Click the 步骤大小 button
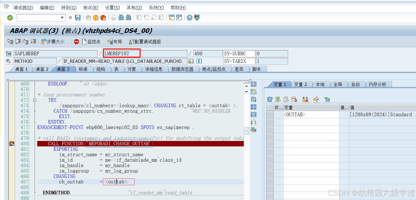This screenshot has width=416, height=200. pos(53,42)
